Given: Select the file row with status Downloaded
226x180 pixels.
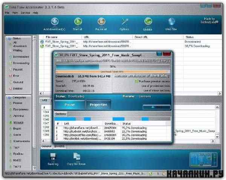Looking at the screenshot, I should tap(130, 42).
